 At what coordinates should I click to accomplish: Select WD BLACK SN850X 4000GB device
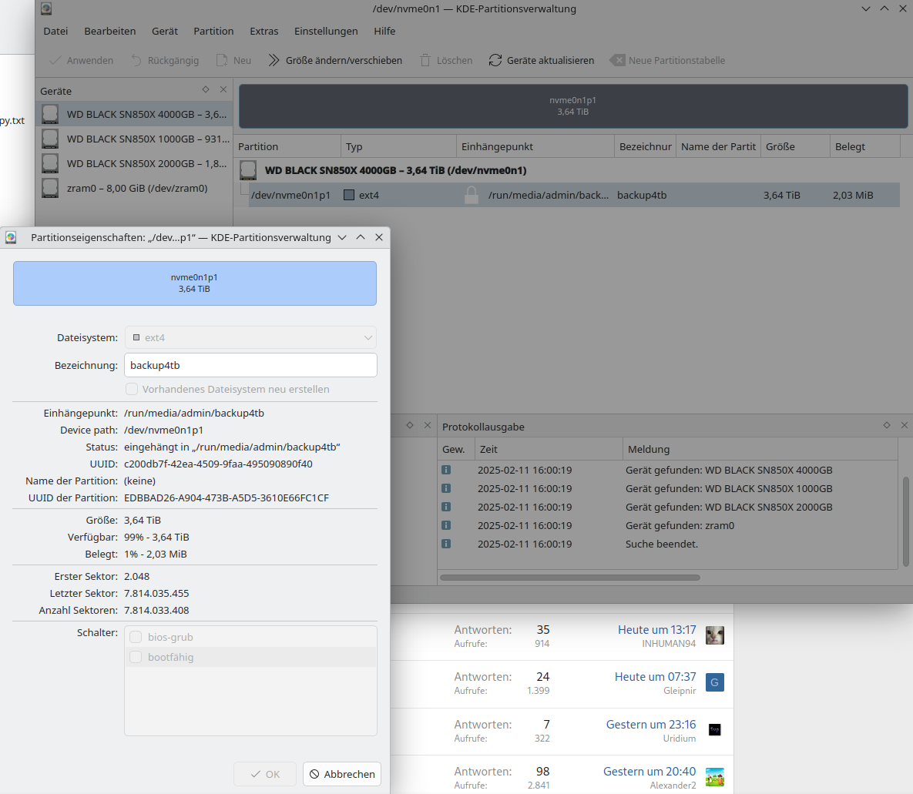134,114
